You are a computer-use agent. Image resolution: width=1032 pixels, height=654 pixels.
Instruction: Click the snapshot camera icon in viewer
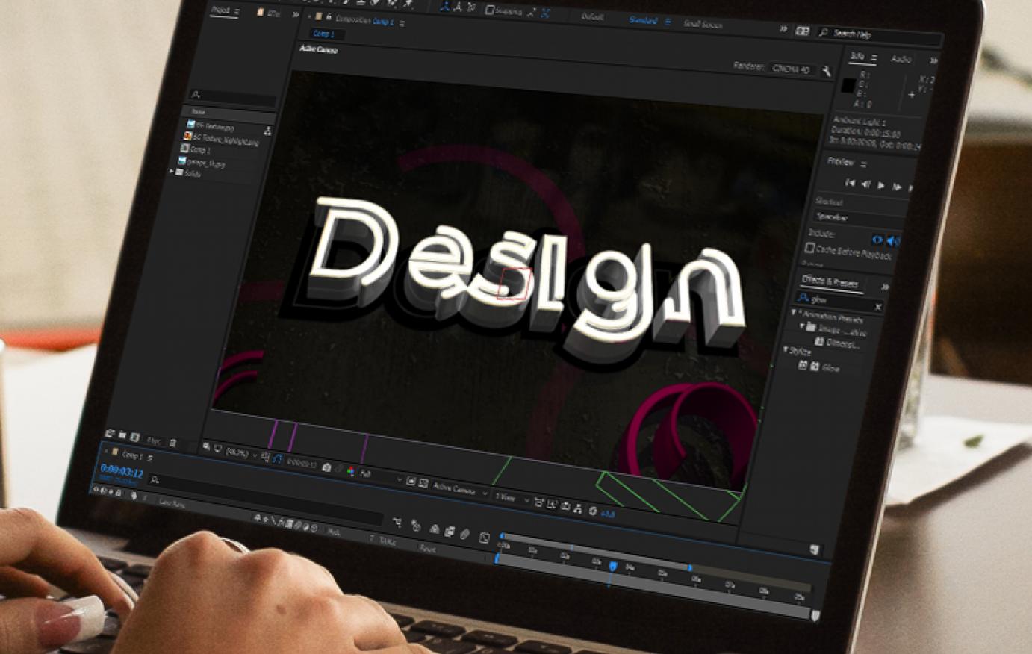click(327, 467)
